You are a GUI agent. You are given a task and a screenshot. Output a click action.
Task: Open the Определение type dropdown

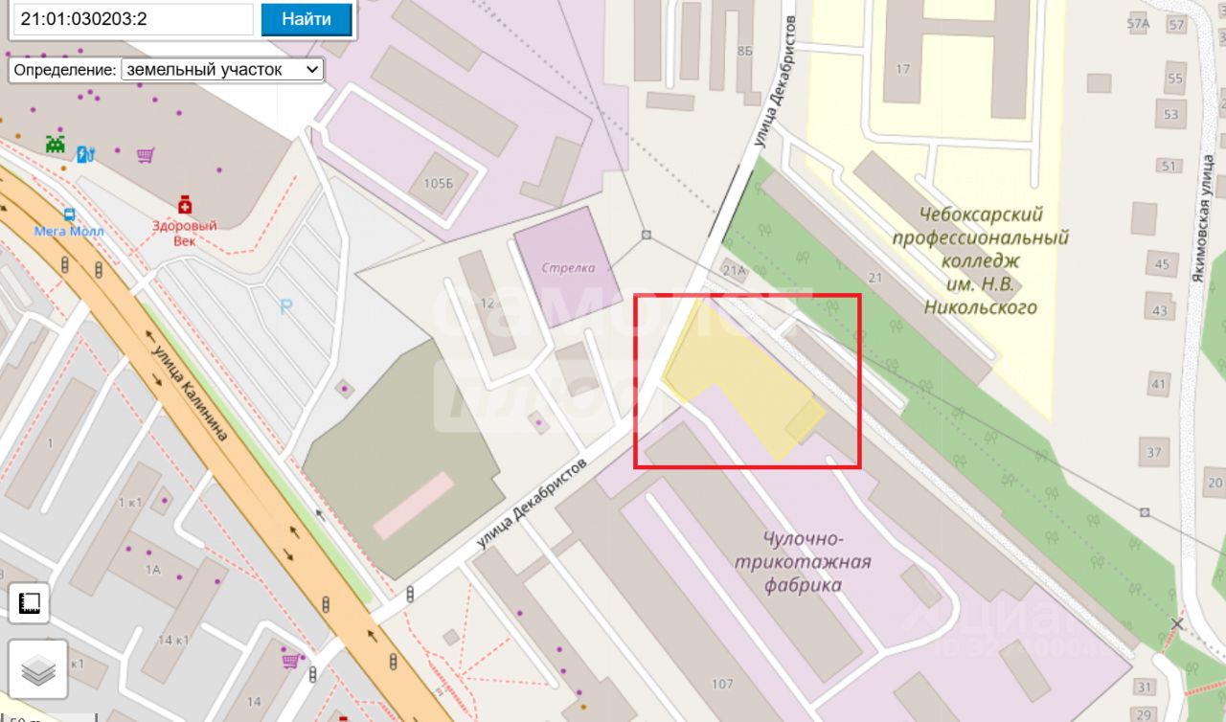(222, 70)
